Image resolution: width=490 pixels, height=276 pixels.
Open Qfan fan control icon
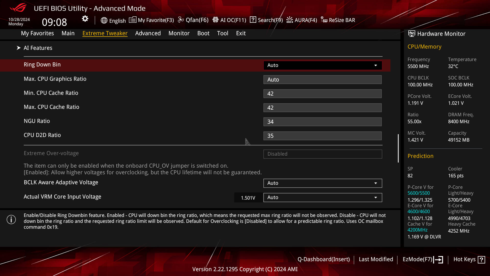pos(181,20)
